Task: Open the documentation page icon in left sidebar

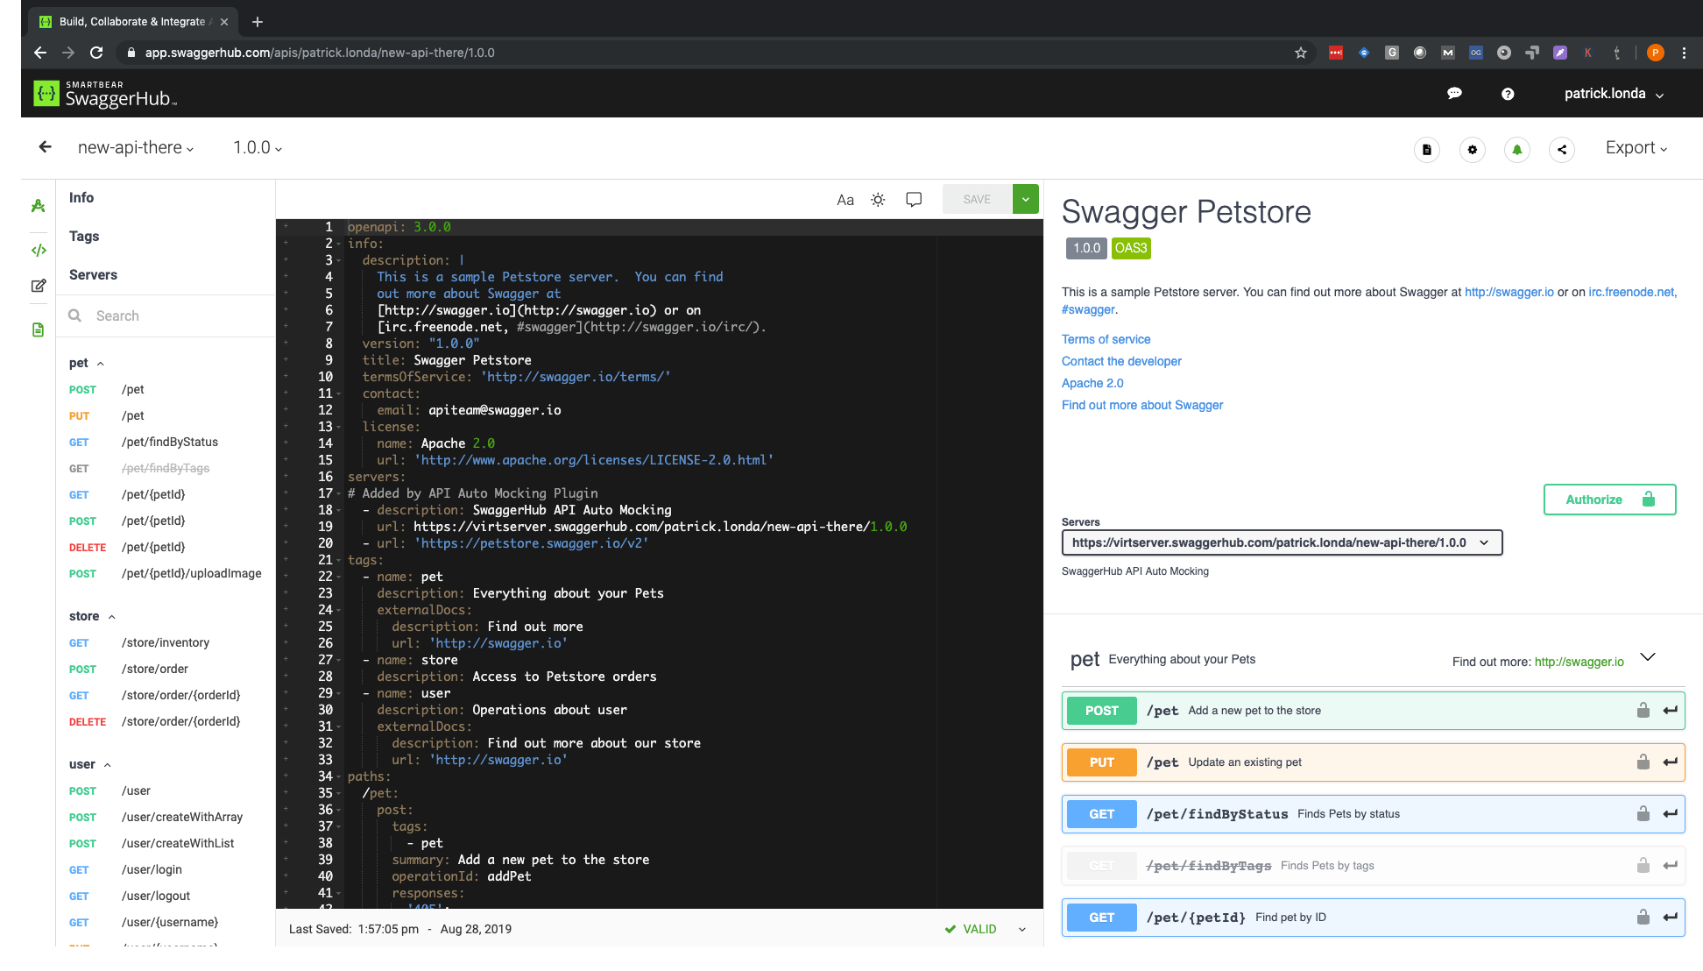Action: coord(38,329)
